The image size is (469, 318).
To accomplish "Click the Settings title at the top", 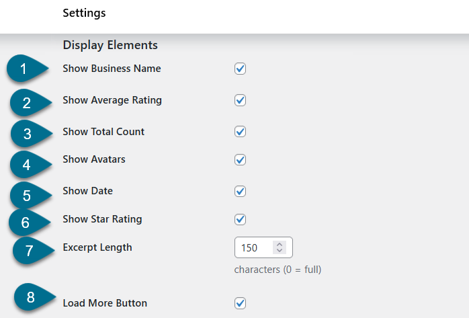I will (x=84, y=13).
